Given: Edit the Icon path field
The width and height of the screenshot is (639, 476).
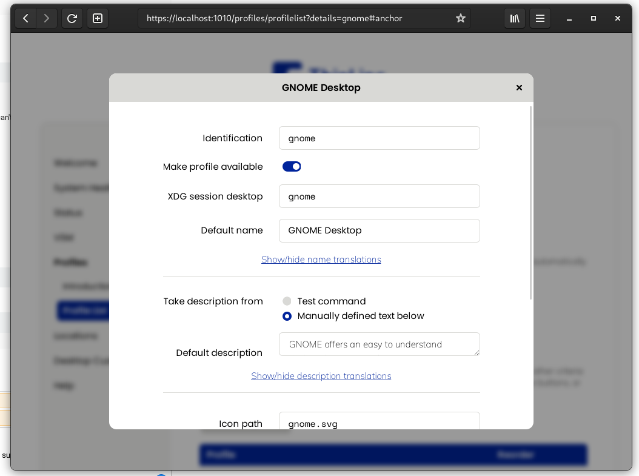Looking at the screenshot, I should 380,421.
